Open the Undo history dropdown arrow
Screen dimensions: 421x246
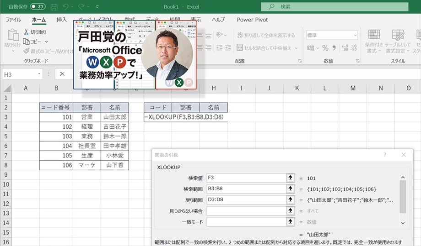72,7
